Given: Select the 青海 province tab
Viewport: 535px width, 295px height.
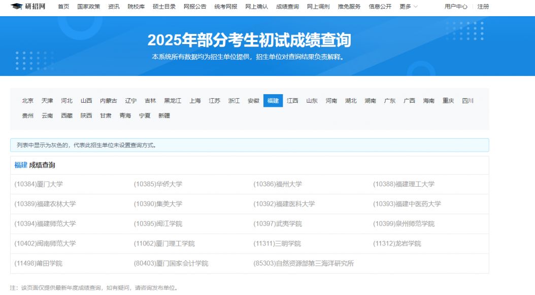Looking at the screenshot, I should (125, 116).
